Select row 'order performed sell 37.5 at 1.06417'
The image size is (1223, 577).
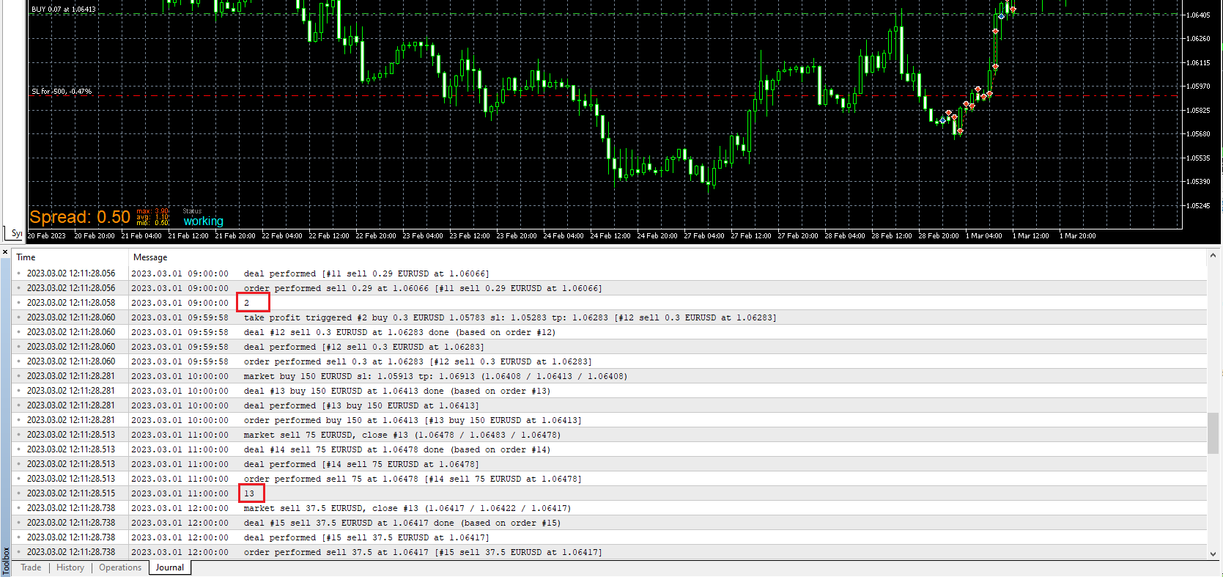point(610,552)
